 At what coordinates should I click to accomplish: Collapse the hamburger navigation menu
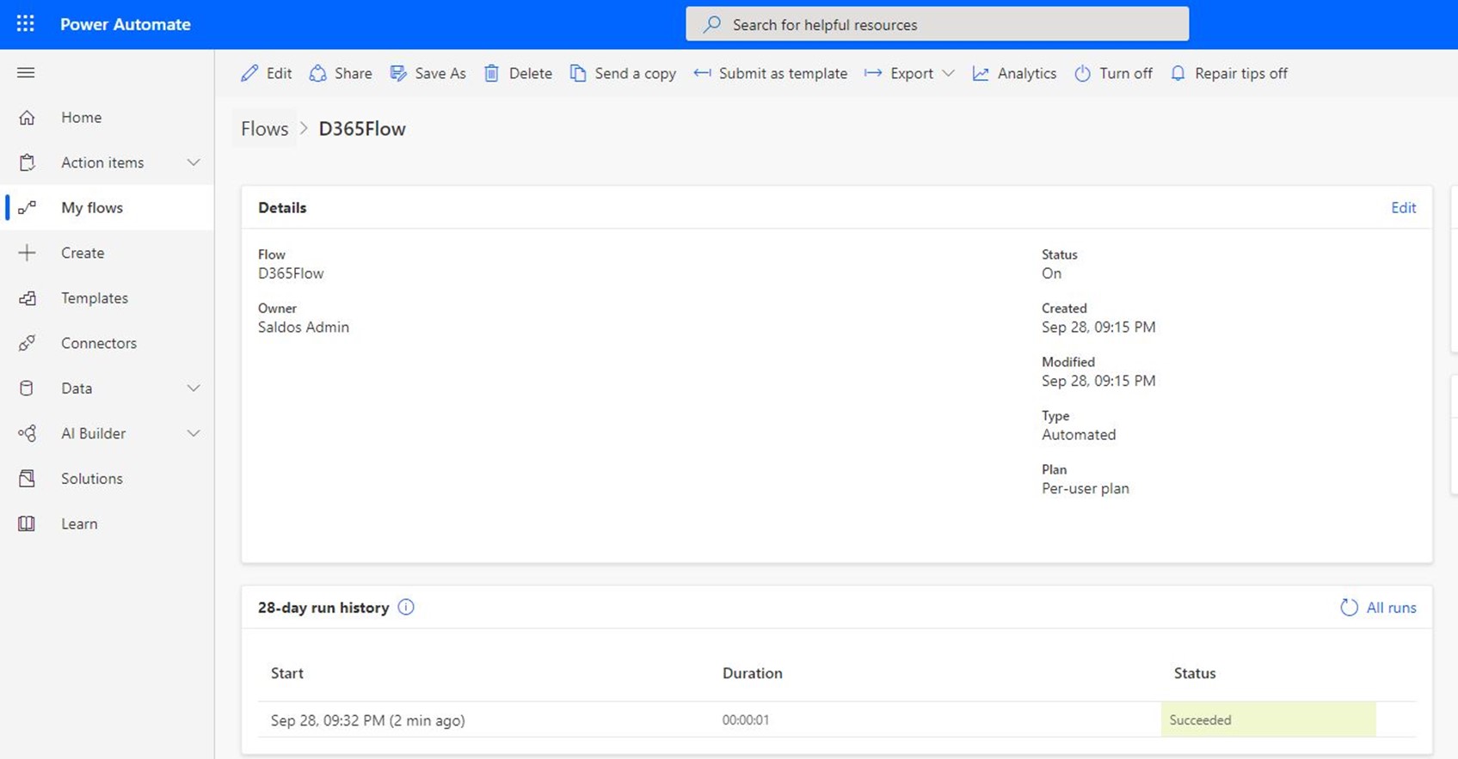click(26, 73)
